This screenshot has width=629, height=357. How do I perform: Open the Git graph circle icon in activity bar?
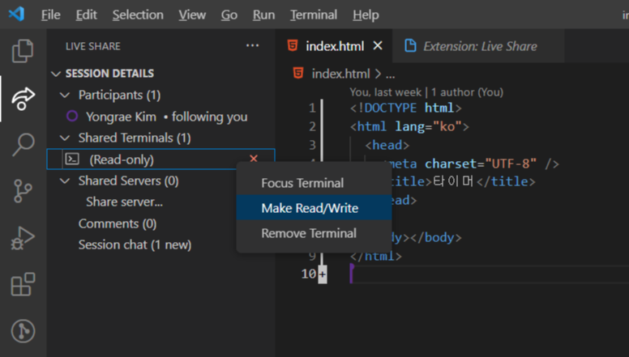[23, 331]
